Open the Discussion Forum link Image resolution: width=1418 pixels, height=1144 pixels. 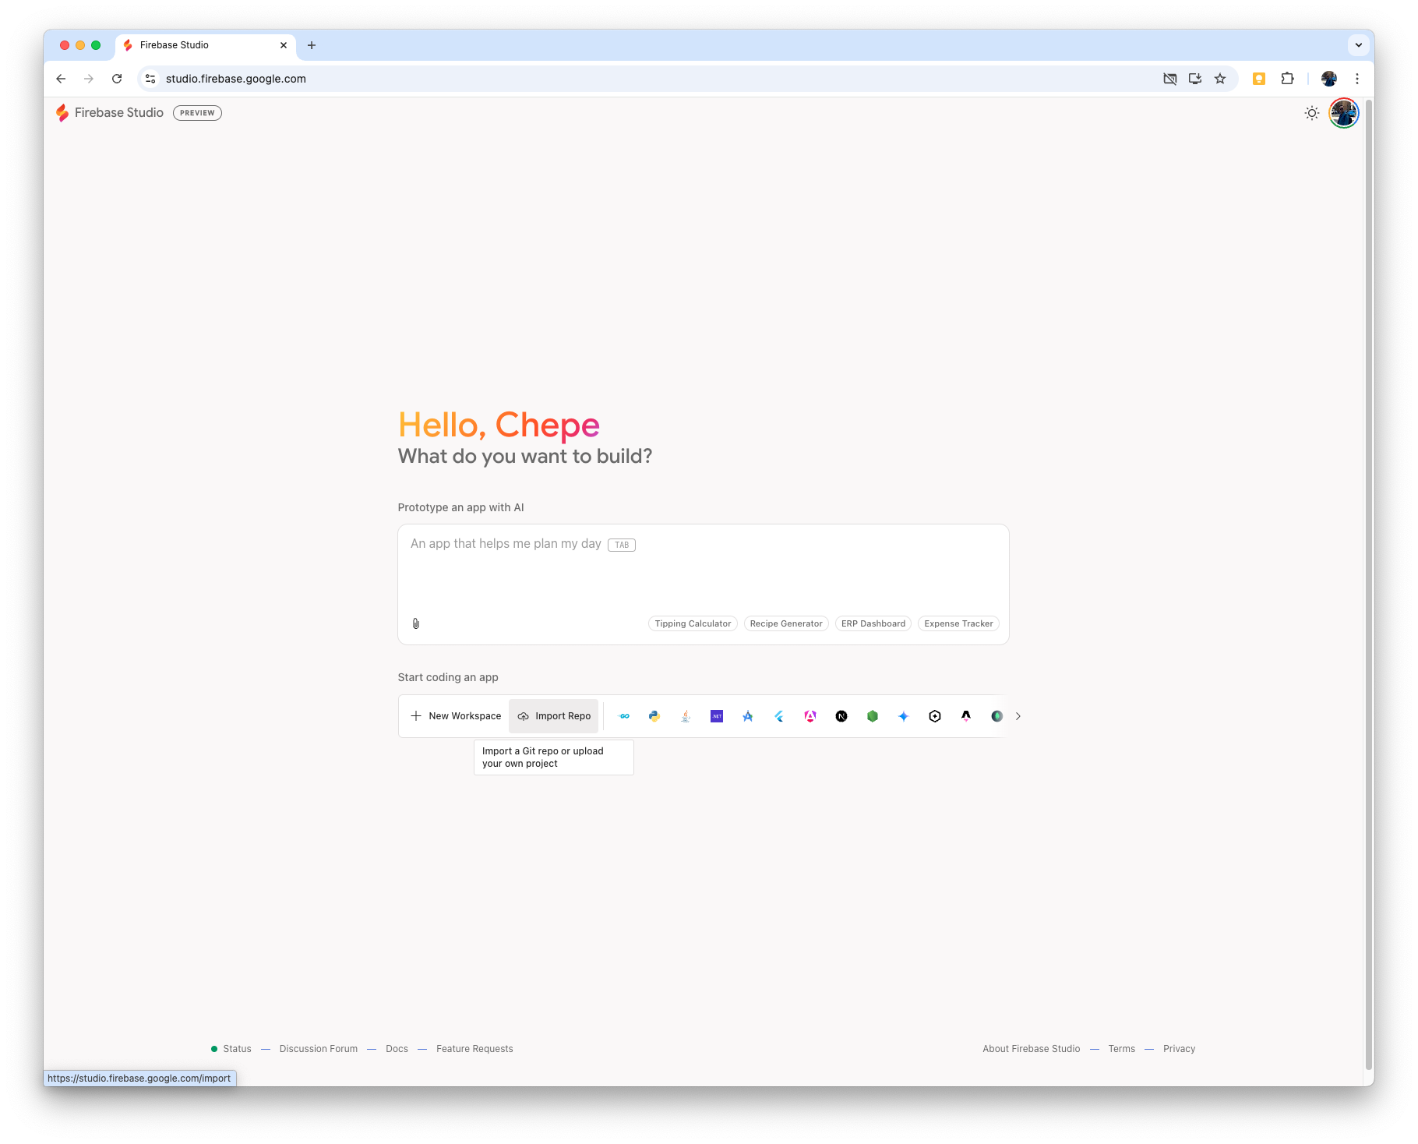pyautogui.click(x=319, y=1049)
